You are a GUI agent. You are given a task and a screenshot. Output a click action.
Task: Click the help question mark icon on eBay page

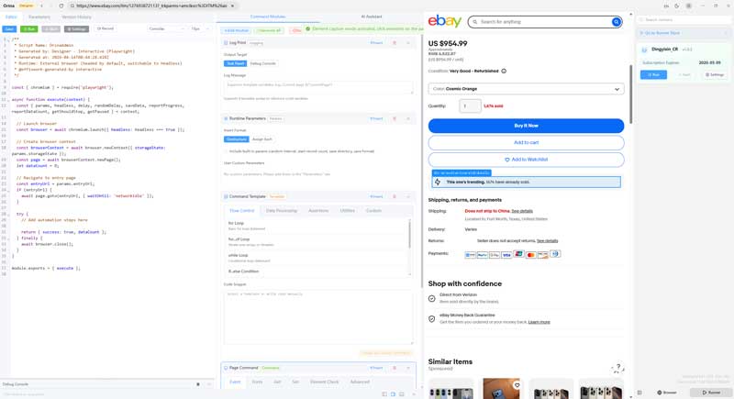pos(617,368)
